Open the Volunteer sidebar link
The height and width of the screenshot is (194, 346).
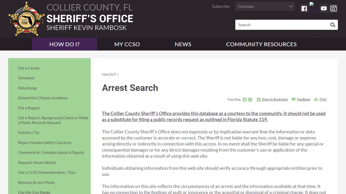(26, 78)
